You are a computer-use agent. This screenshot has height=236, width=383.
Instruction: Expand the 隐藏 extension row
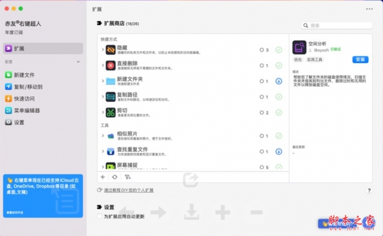103,50
